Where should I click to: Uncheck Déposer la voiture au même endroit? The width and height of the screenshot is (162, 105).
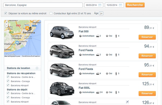pos(6,13)
